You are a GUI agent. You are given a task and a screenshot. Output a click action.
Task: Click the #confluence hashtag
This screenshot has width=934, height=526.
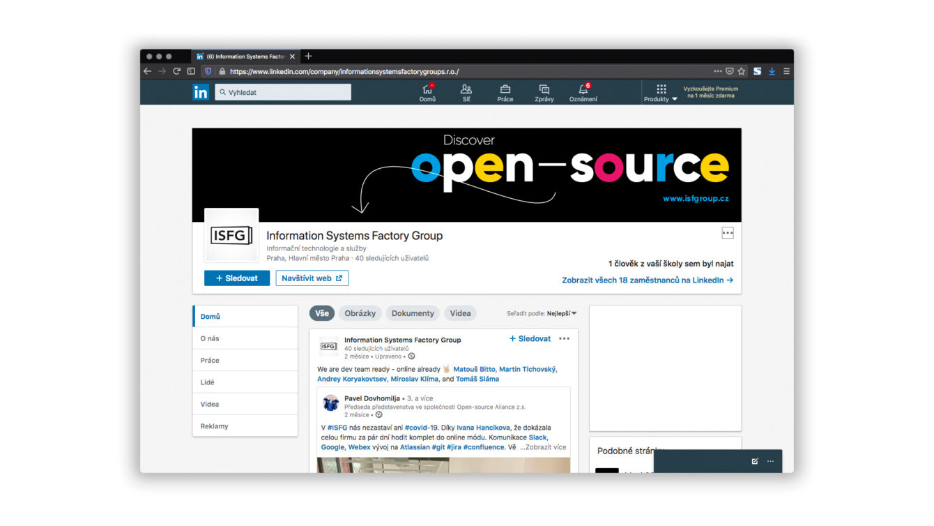click(x=484, y=447)
